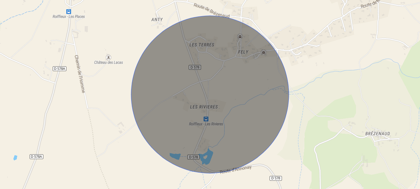
Task: Click the D 578 road shield below Les Terres
Action: pyautogui.click(x=195, y=67)
